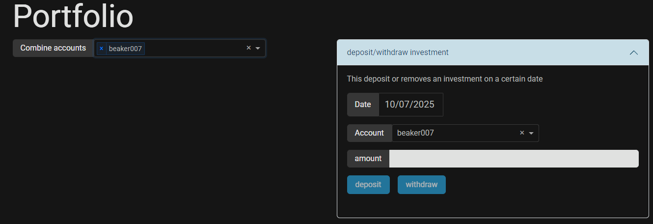This screenshot has height=224, width=653.
Task: Clear the Account selection with the x icon
Action: coord(522,133)
